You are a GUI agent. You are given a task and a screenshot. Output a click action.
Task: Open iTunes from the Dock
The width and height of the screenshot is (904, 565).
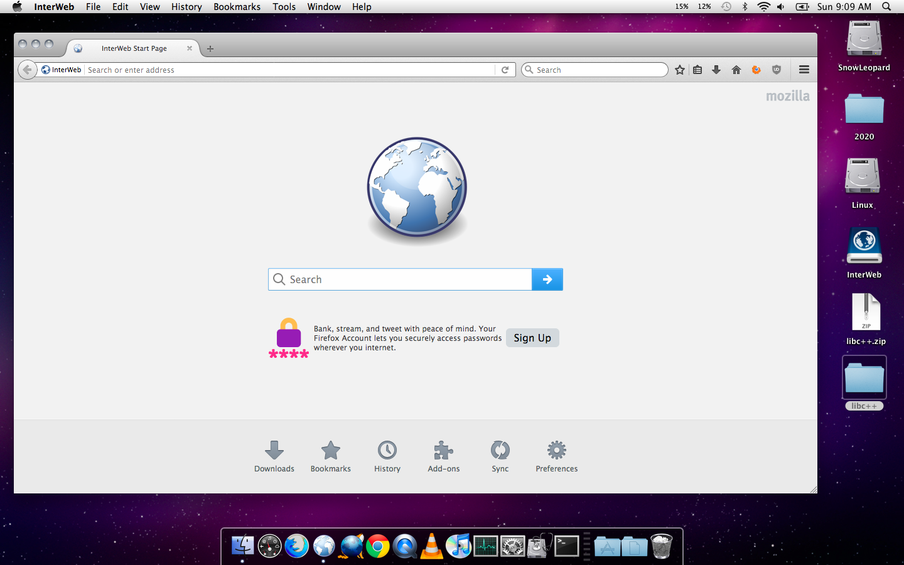[x=459, y=546]
